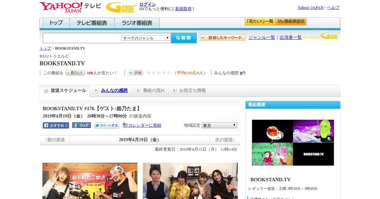Expand the すべてのジャンル genre dropdown
The width and height of the screenshot is (380, 199).
tap(146, 38)
